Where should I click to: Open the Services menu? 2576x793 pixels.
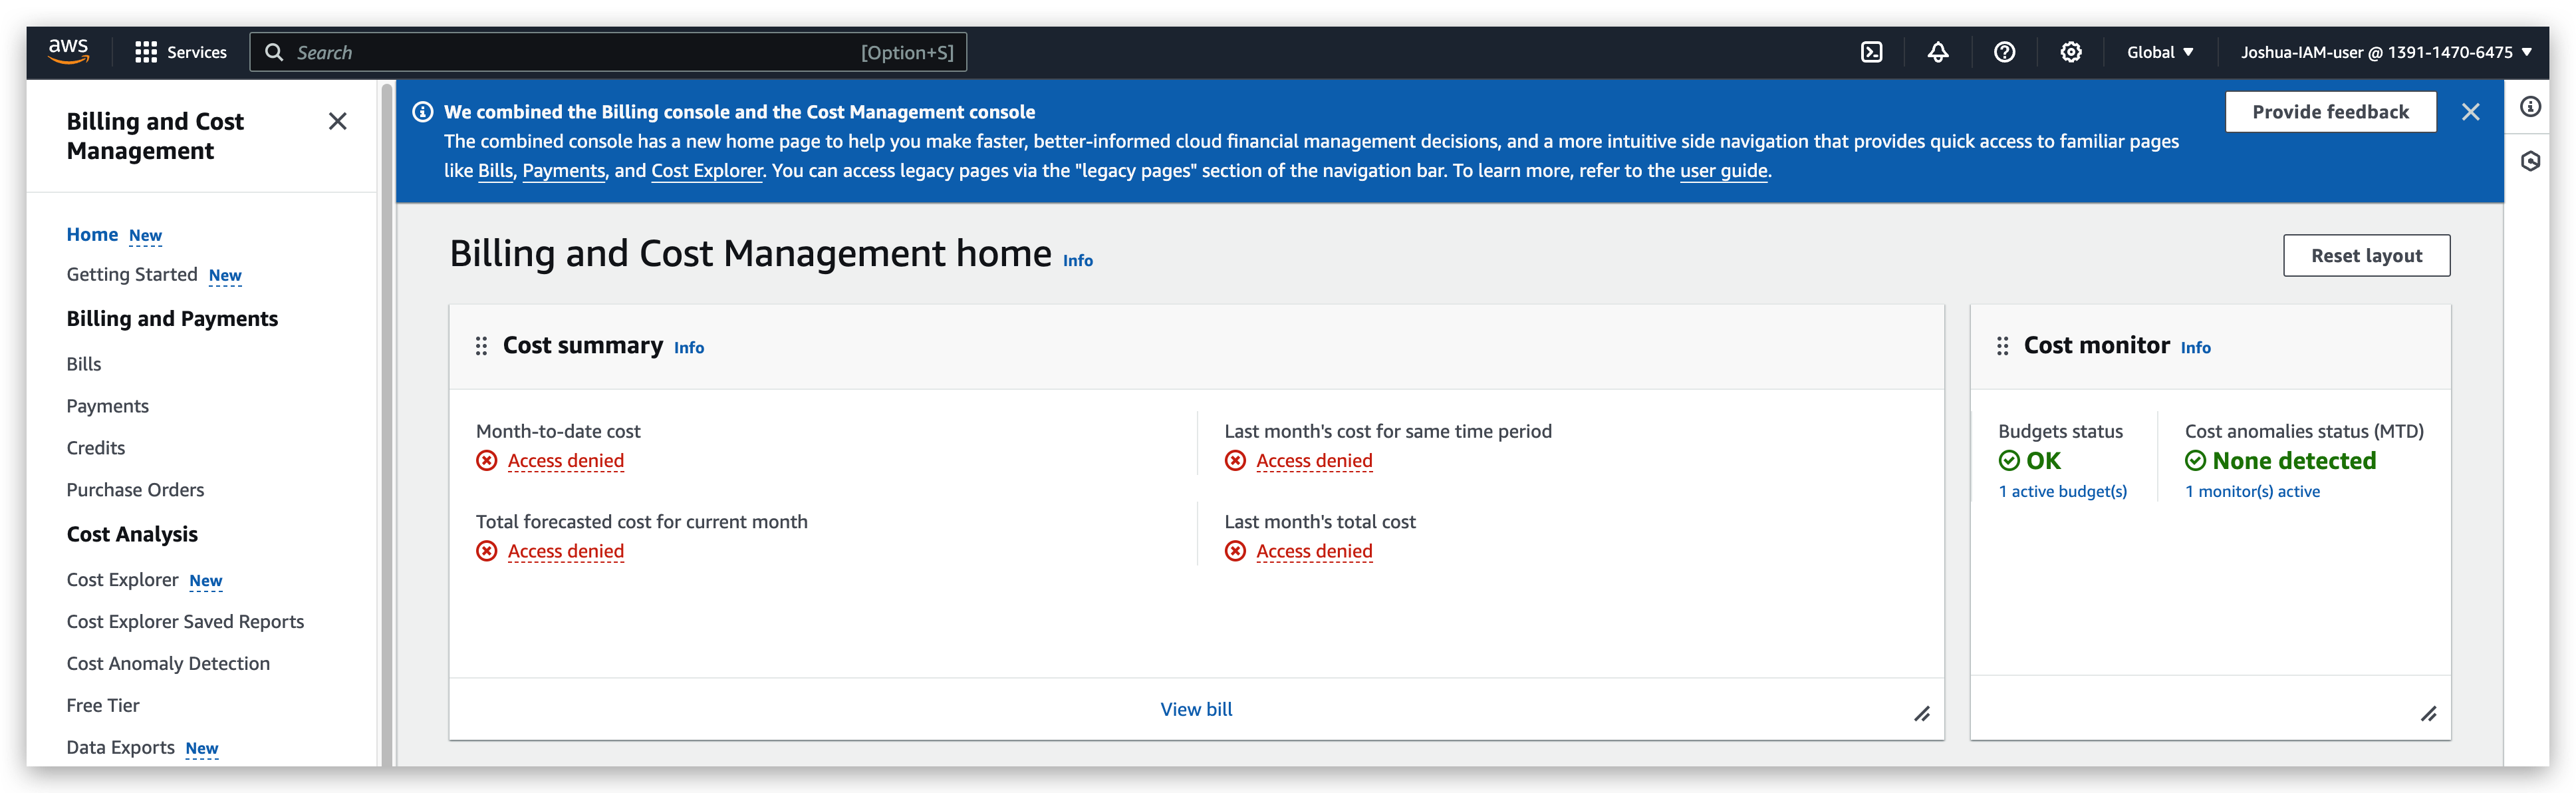181,52
